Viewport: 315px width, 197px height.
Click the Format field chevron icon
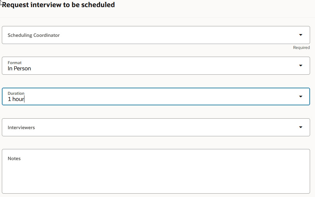pyautogui.click(x=300, y=66)
